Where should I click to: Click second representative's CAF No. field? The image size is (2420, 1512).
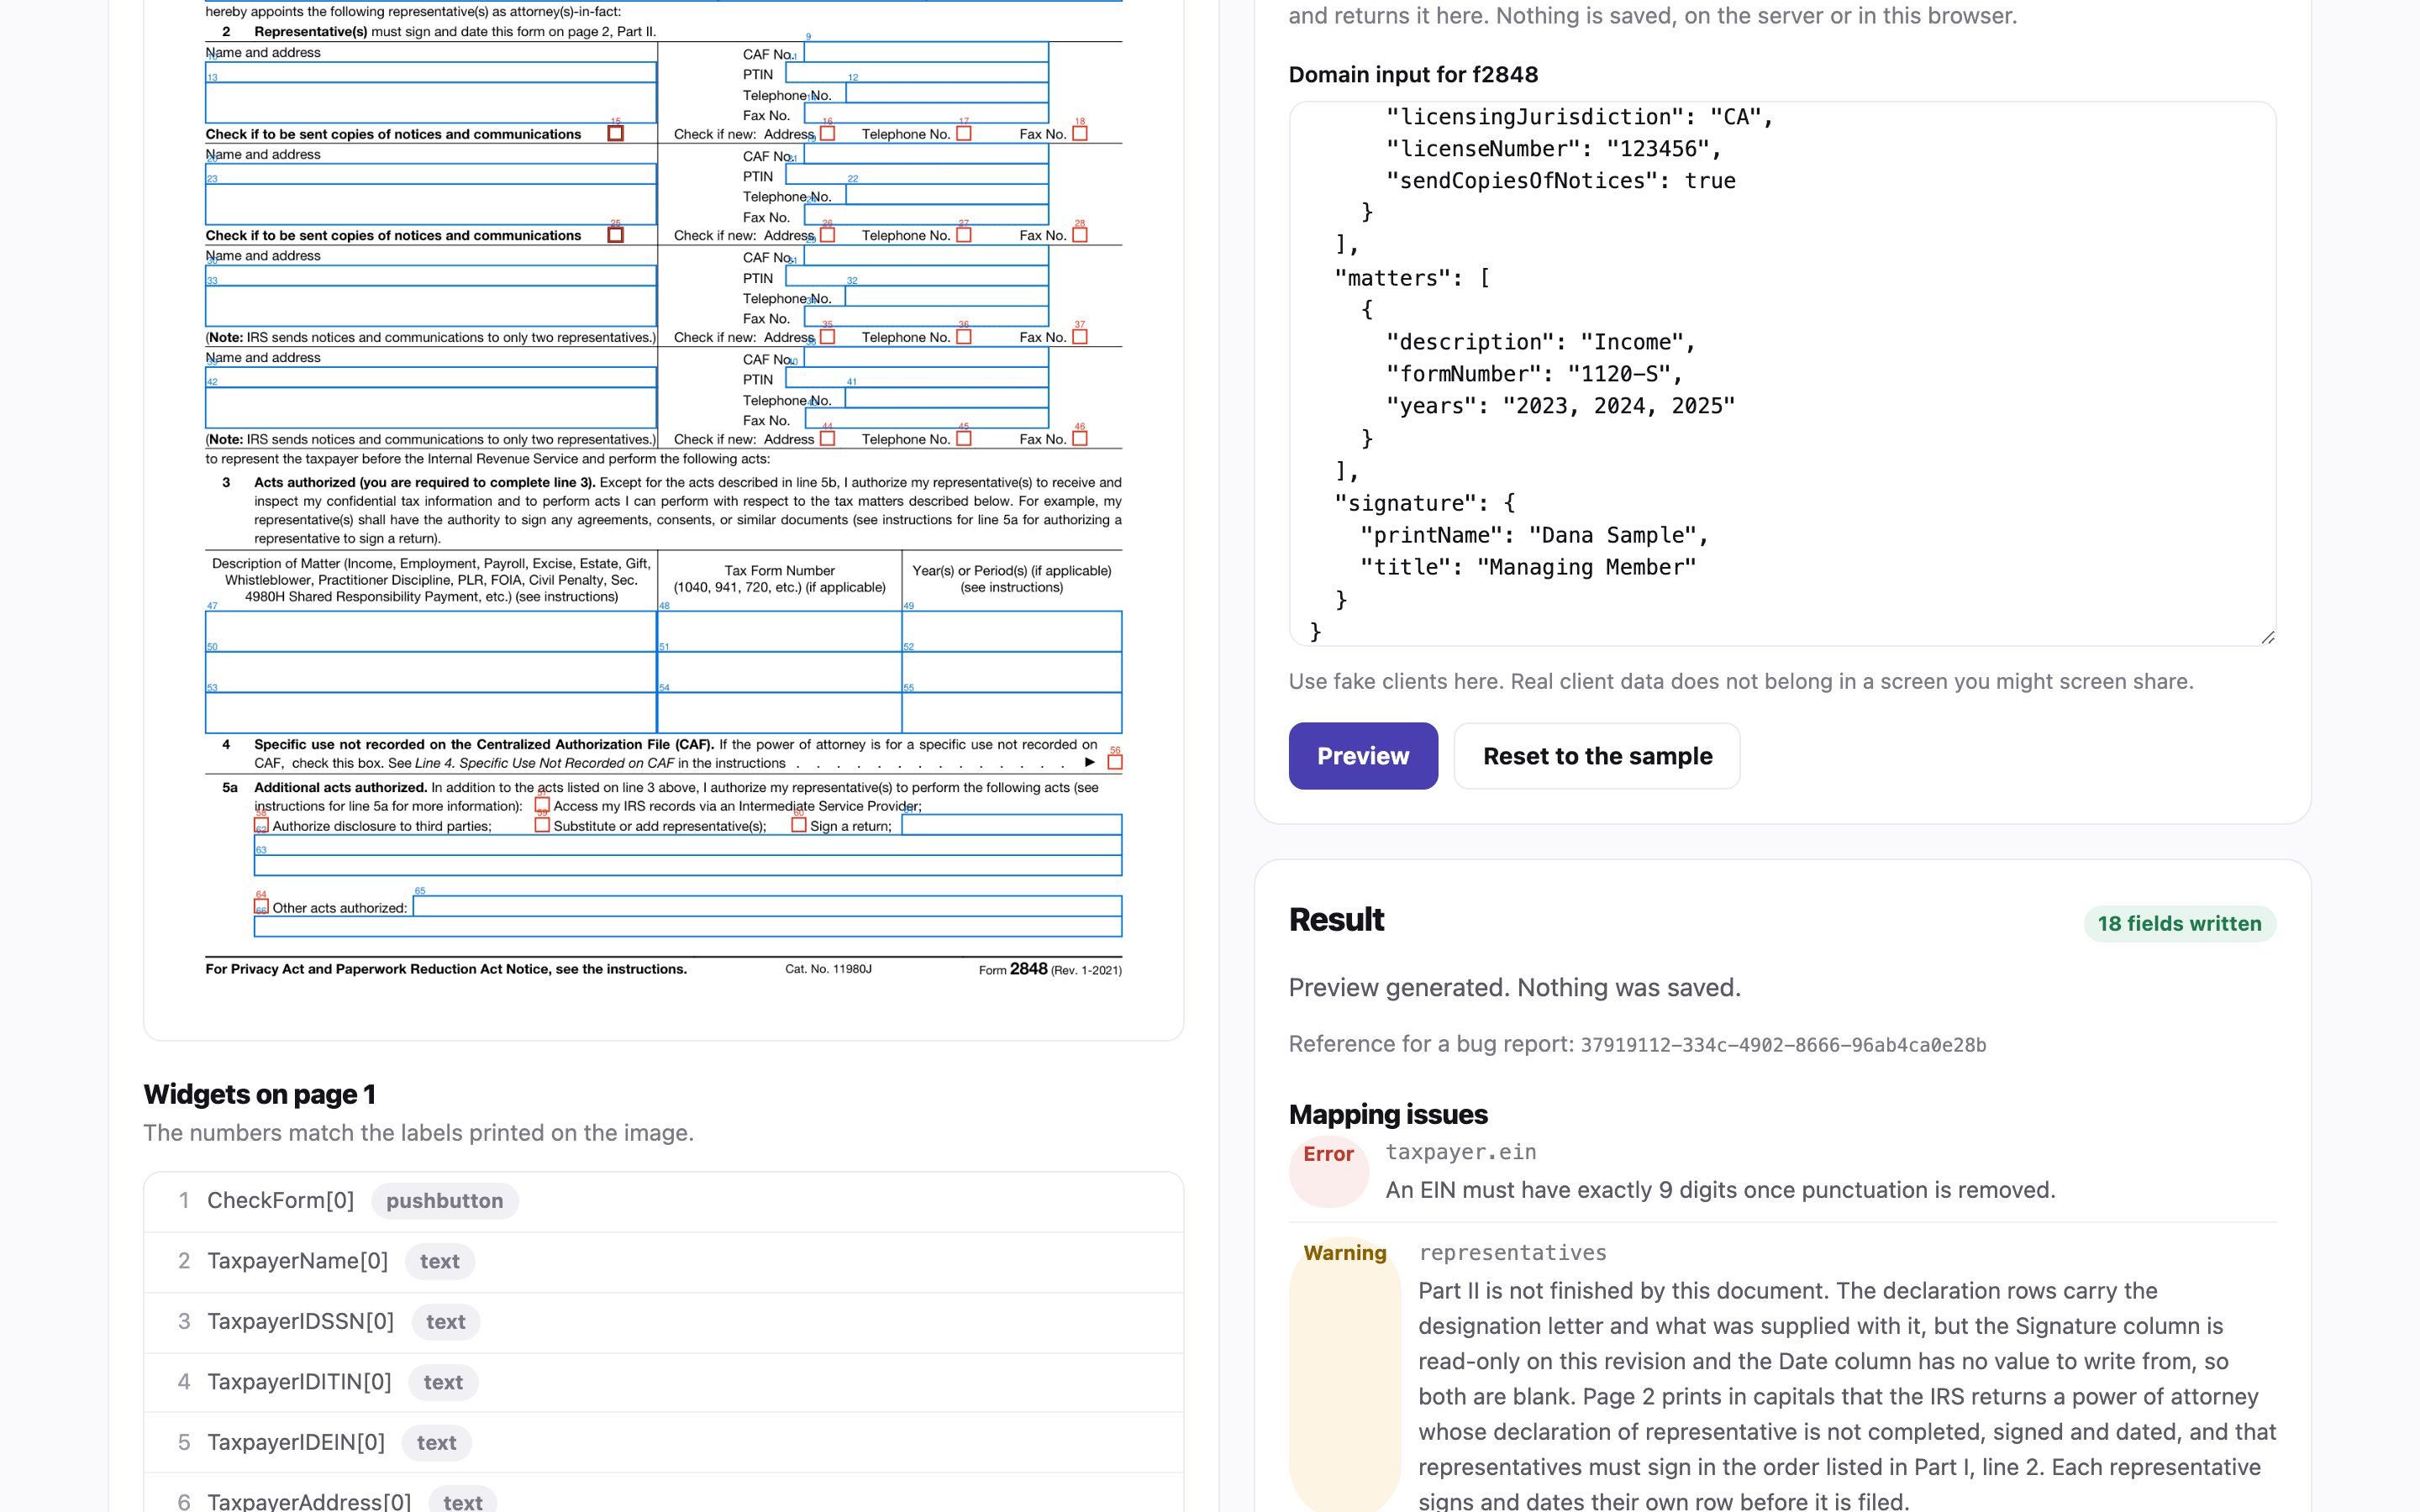pos(926,154)
